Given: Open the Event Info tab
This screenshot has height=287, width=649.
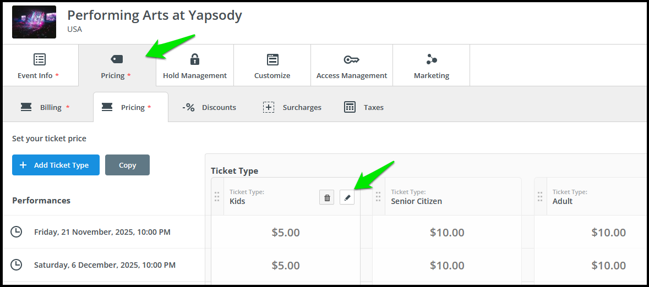Looking at the screenshot, I should point(40,65).
